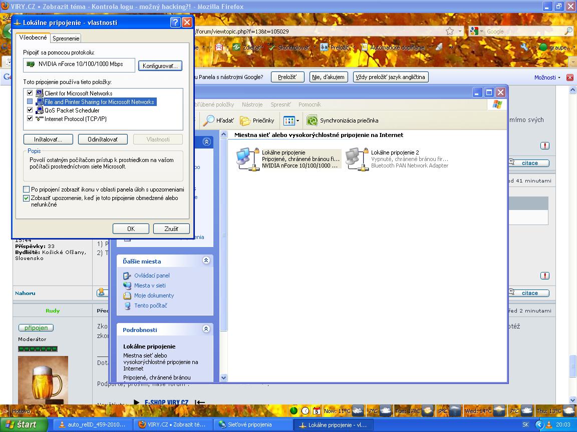Click the Firefox bookmark star icon
This screenshot has height=432, width=577.
tap(450, 31)
